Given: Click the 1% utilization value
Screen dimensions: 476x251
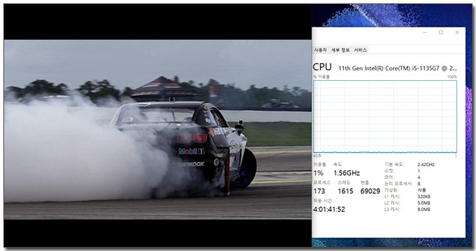Looking at the screenshot, I should 318,173.
